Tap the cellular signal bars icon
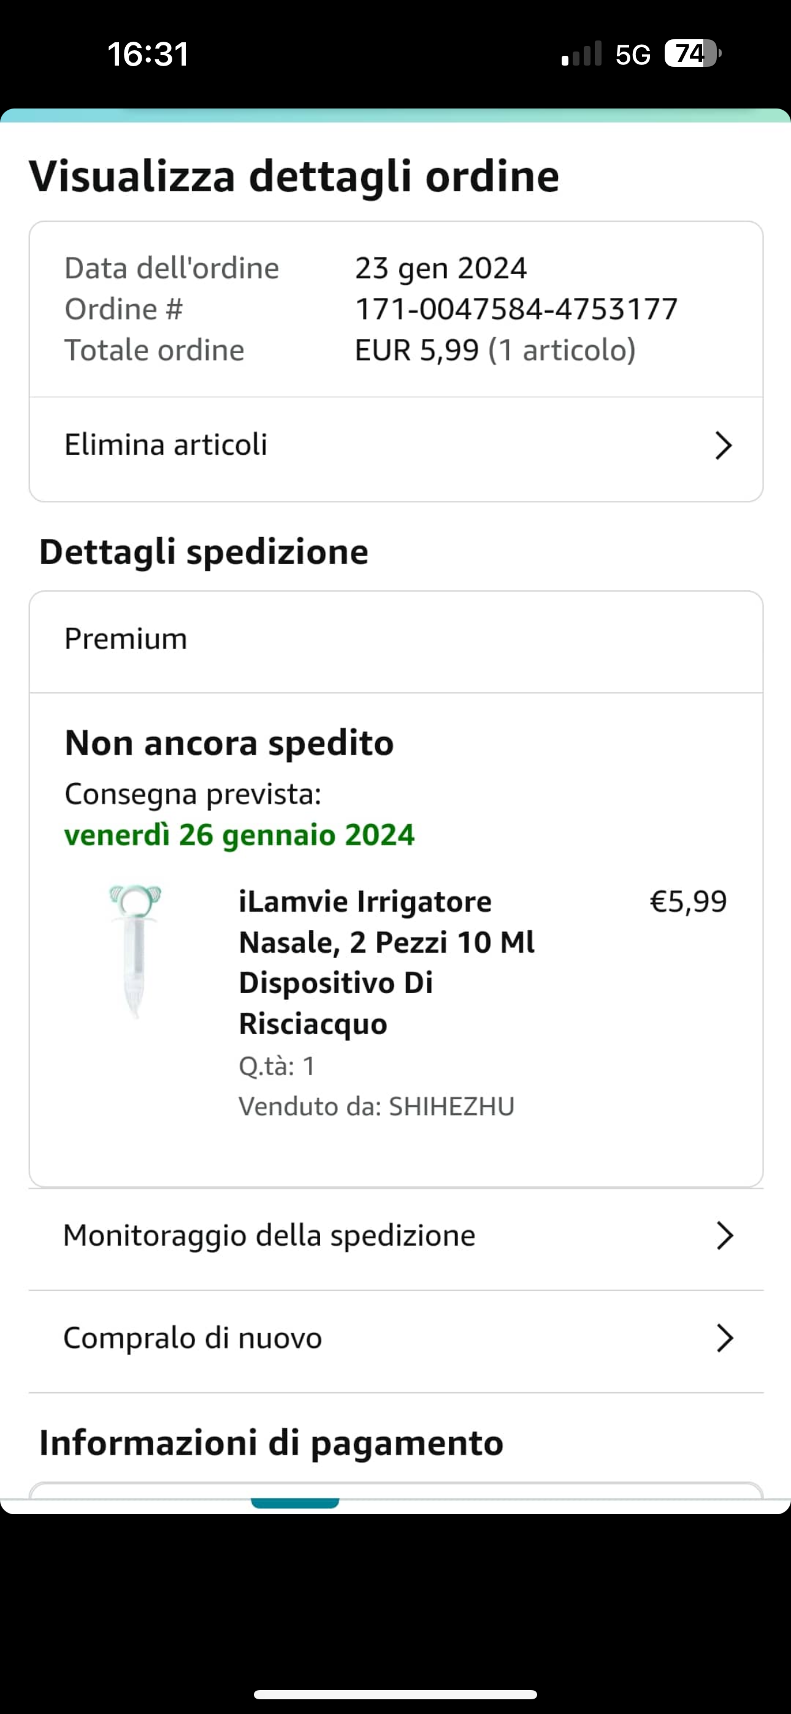The width and height of the screenshot is (791, 1714). tap(581, 54)
